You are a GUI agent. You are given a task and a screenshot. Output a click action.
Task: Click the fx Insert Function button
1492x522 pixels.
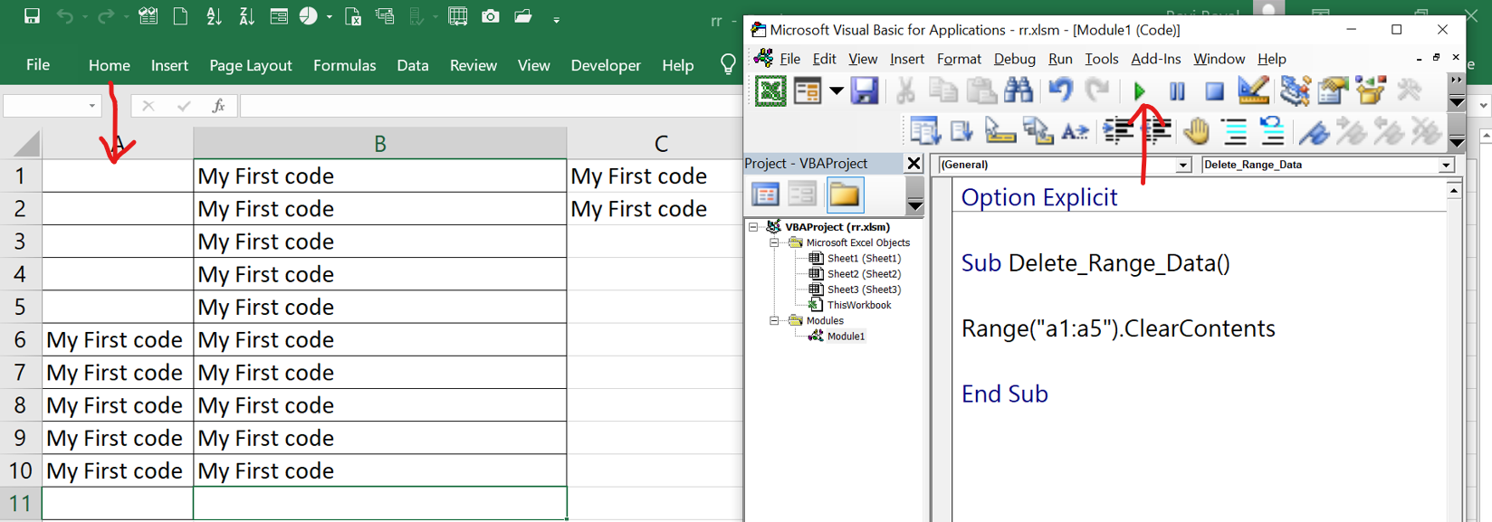pyautogui.click(x=218, y=106)
